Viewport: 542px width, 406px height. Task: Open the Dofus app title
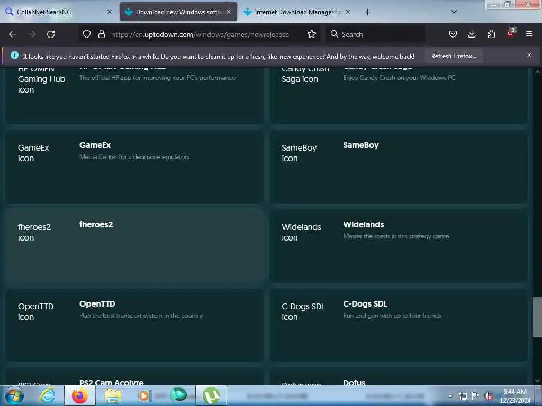pyautogui.click(x=354, y=382)
